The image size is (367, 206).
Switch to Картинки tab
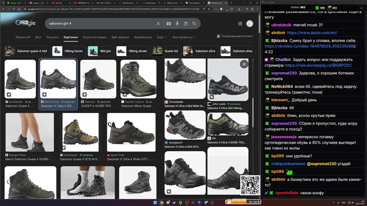point(71,37)
